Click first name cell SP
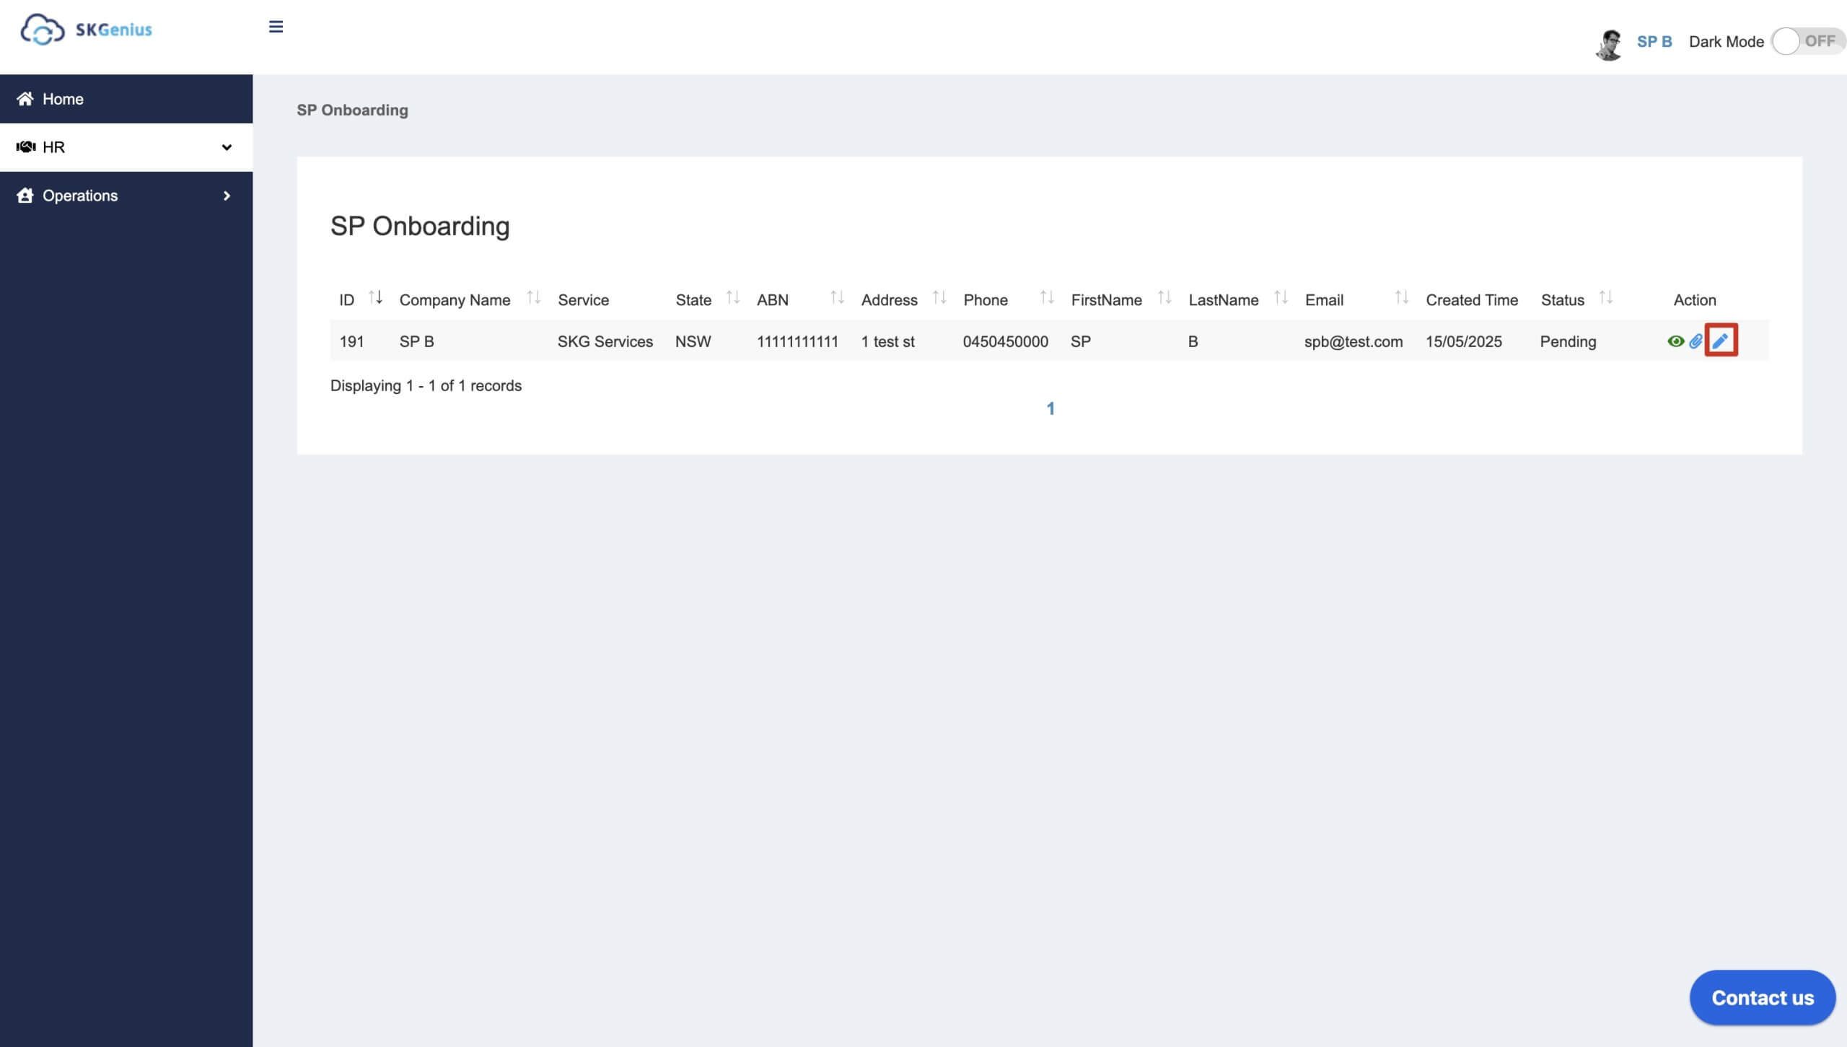The image size is (1847, 1047). 1080,342
